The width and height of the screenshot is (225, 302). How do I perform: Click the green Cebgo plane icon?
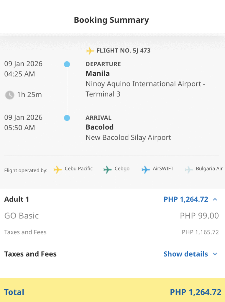[108, 170]
